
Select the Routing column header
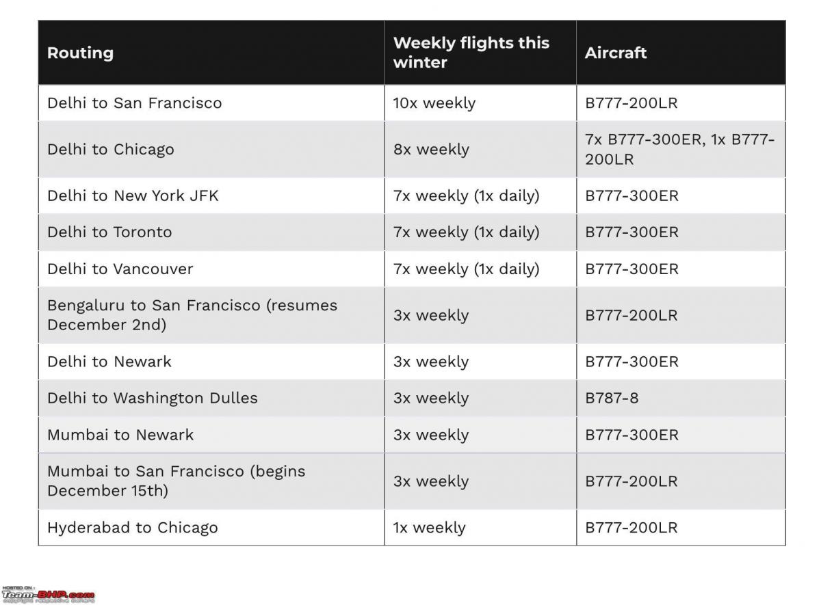(211, 53)
